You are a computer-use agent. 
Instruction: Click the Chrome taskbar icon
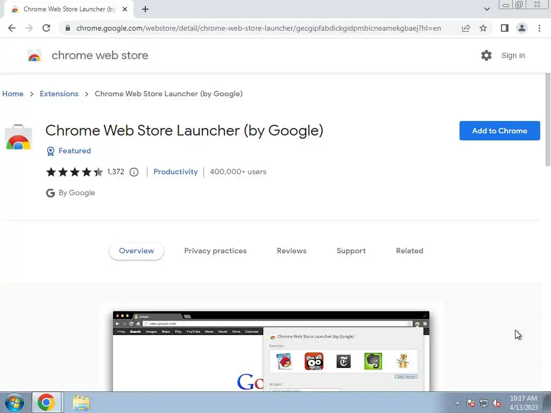(x=46, y=402)
